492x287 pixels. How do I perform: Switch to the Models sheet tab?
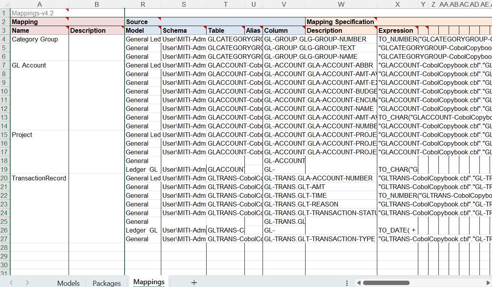pyautogui.click(x=68, y=283)
